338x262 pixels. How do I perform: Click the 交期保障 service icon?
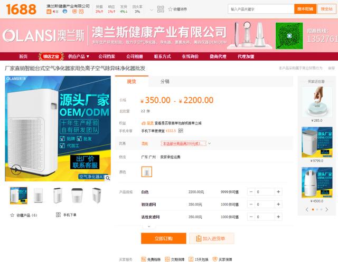pos(167,259)
